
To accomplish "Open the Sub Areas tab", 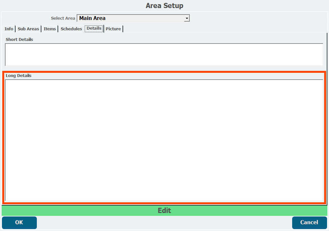I will pos(28,29).
